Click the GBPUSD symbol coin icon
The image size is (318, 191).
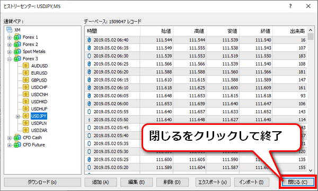coord(26,80)
